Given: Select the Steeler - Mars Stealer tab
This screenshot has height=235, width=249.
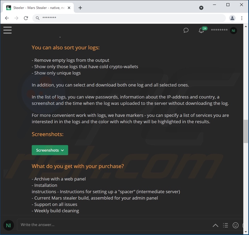Looking at the screenshot, I should (38, 8).
